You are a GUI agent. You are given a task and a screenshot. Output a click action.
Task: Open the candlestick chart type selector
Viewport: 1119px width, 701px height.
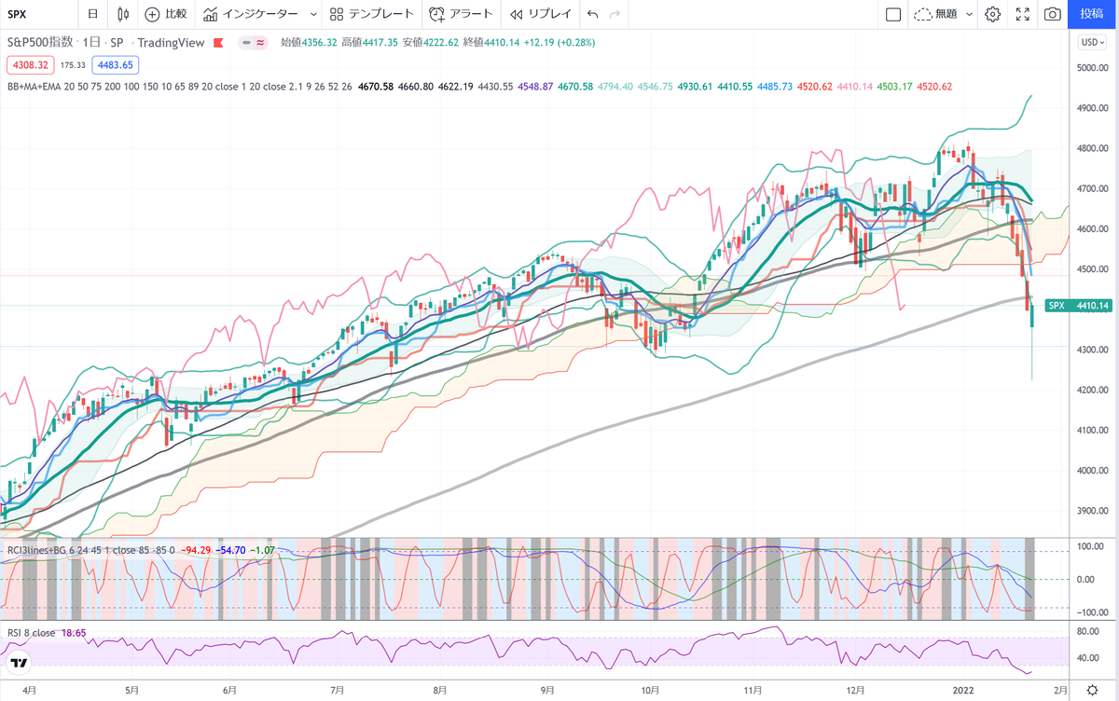coord(123,14)
